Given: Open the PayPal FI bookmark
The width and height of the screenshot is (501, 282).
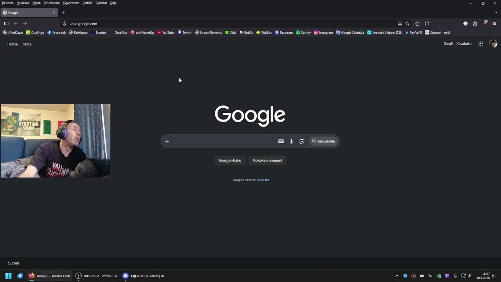Looking at the screenshot, I should click(x=413, y=33).
